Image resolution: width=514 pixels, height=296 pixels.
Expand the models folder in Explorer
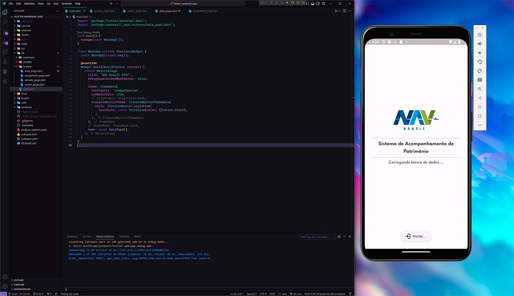point(27,62)
